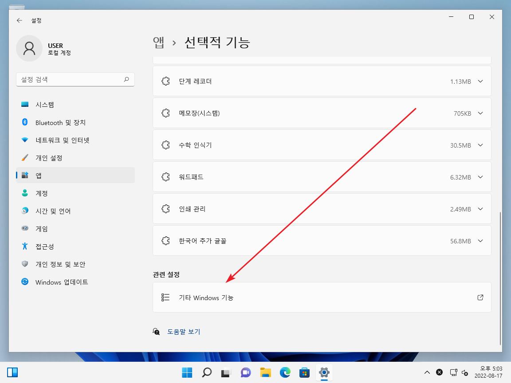Select 네트워크 및 인터넷 in sidebar

[x=75, y=140]
